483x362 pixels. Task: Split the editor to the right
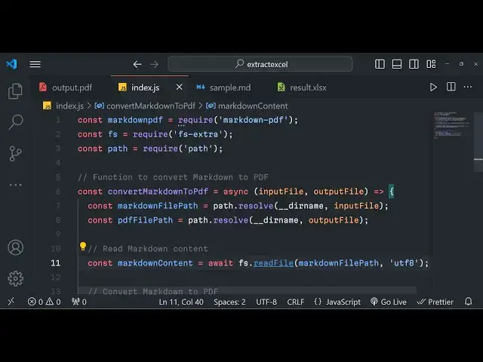pyautogui.click(x=451, y=87)
